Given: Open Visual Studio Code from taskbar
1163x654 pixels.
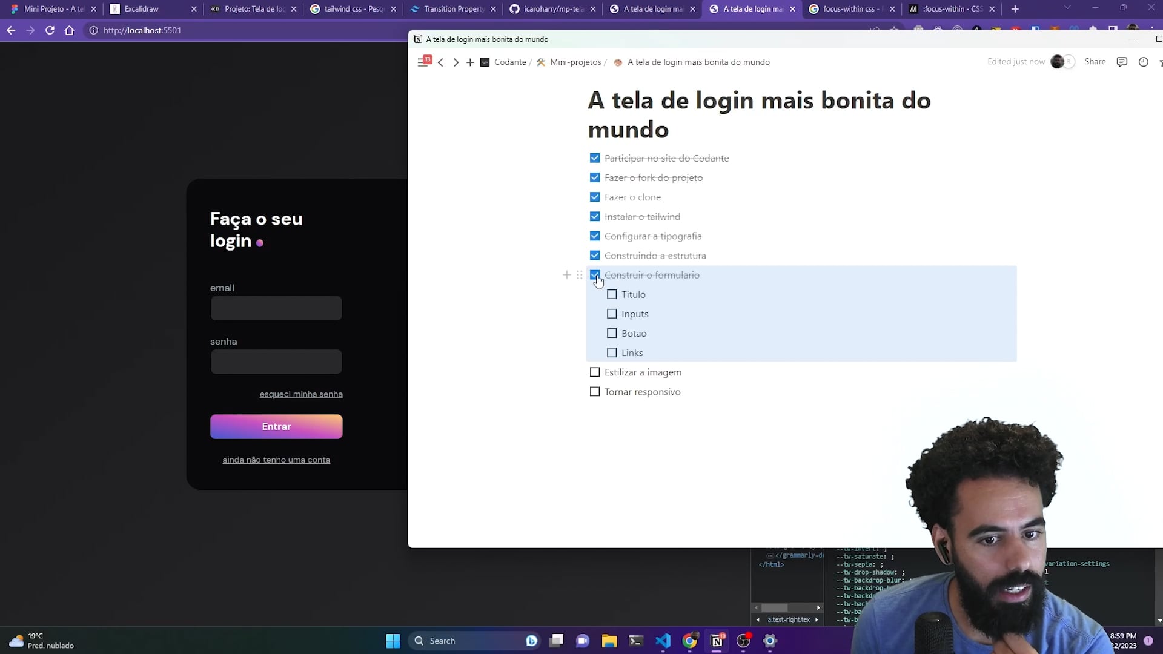Looking at the screenshot, I should pyautogui.click(x=663, y=641).
